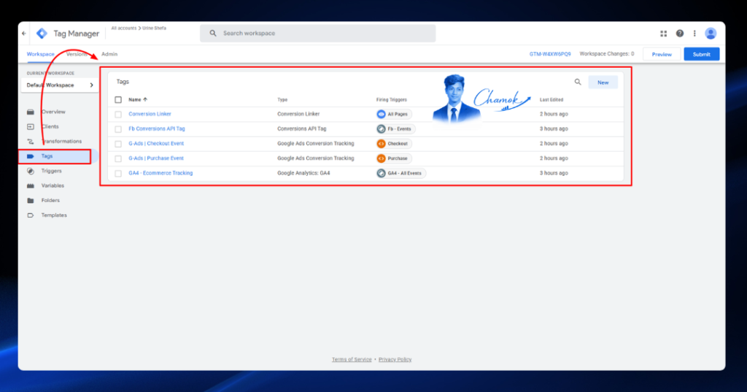Expand the Default Workspace selector
The width and height of the screenshot is (747, 392).
(60, 85)
